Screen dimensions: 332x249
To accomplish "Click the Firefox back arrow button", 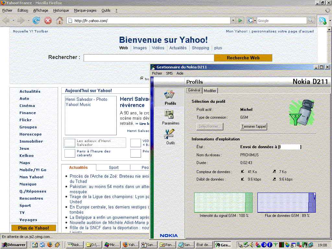I will click(6, 20).
